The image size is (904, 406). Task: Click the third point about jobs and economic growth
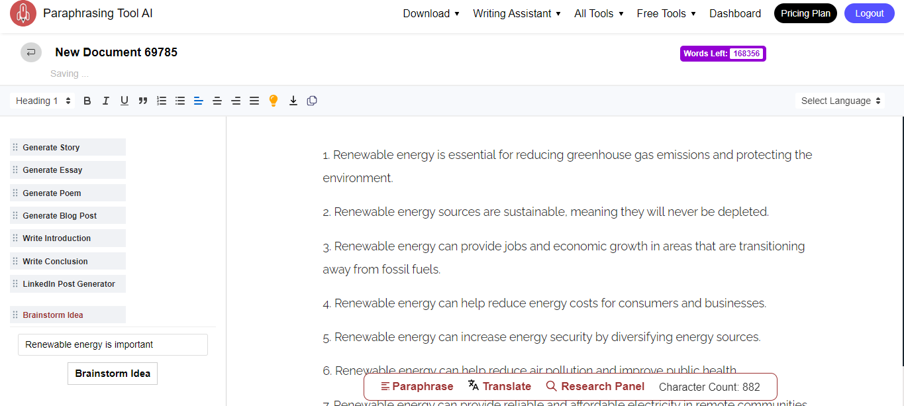(564, 258)
